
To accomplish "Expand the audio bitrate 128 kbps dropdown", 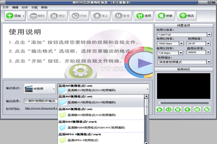I will 181,53.
